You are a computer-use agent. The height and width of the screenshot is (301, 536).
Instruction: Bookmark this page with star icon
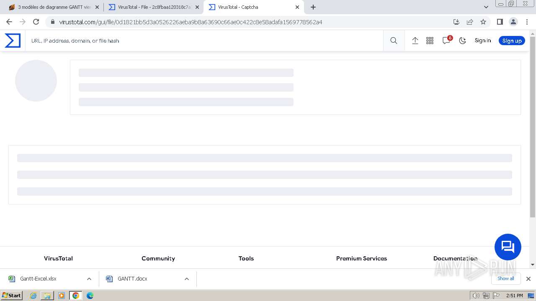483,22
